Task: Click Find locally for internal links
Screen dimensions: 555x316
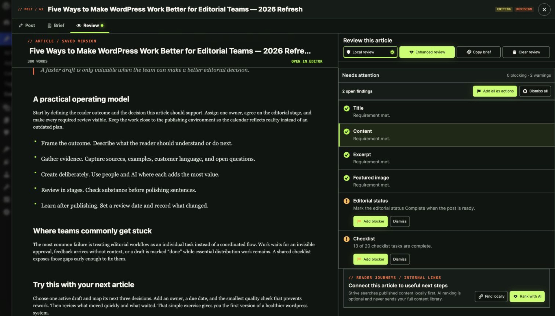Action: (x=491, y=297)
